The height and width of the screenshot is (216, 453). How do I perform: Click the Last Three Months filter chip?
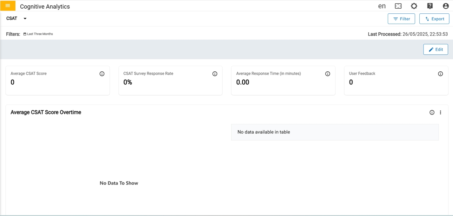(38, 34)
